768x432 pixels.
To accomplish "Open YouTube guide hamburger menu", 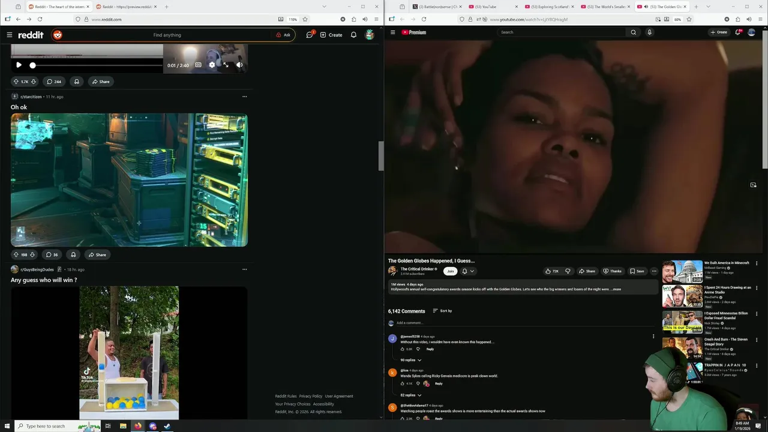I will point(393,32).
